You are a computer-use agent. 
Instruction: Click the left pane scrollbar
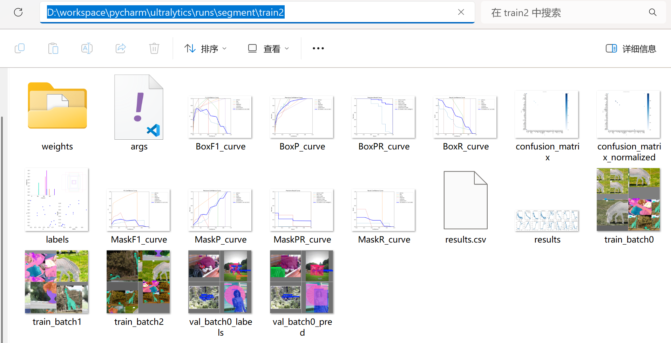[2, 229]
